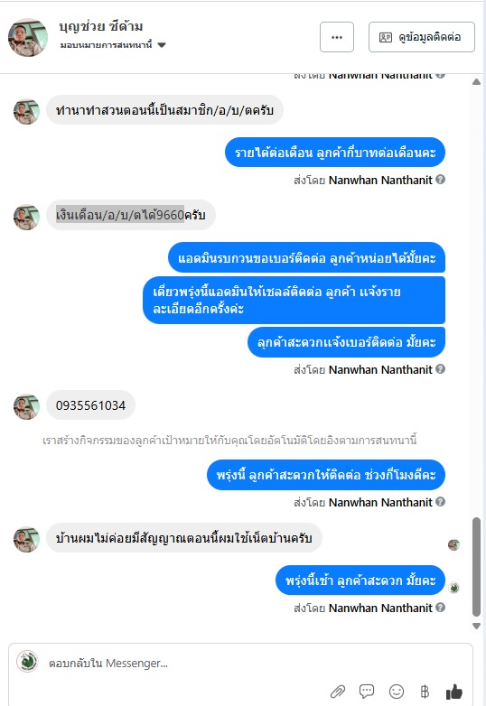Click the customer name บุญช่วย ชีด้าม
This screenshot has height=706, width=486.
[x=101, y=26]
